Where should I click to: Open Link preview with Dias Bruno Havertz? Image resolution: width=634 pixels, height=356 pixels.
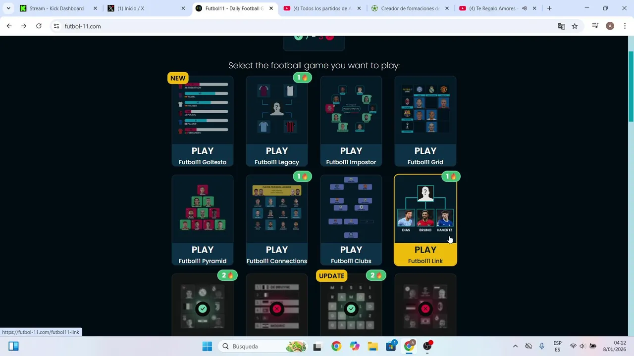425,209
